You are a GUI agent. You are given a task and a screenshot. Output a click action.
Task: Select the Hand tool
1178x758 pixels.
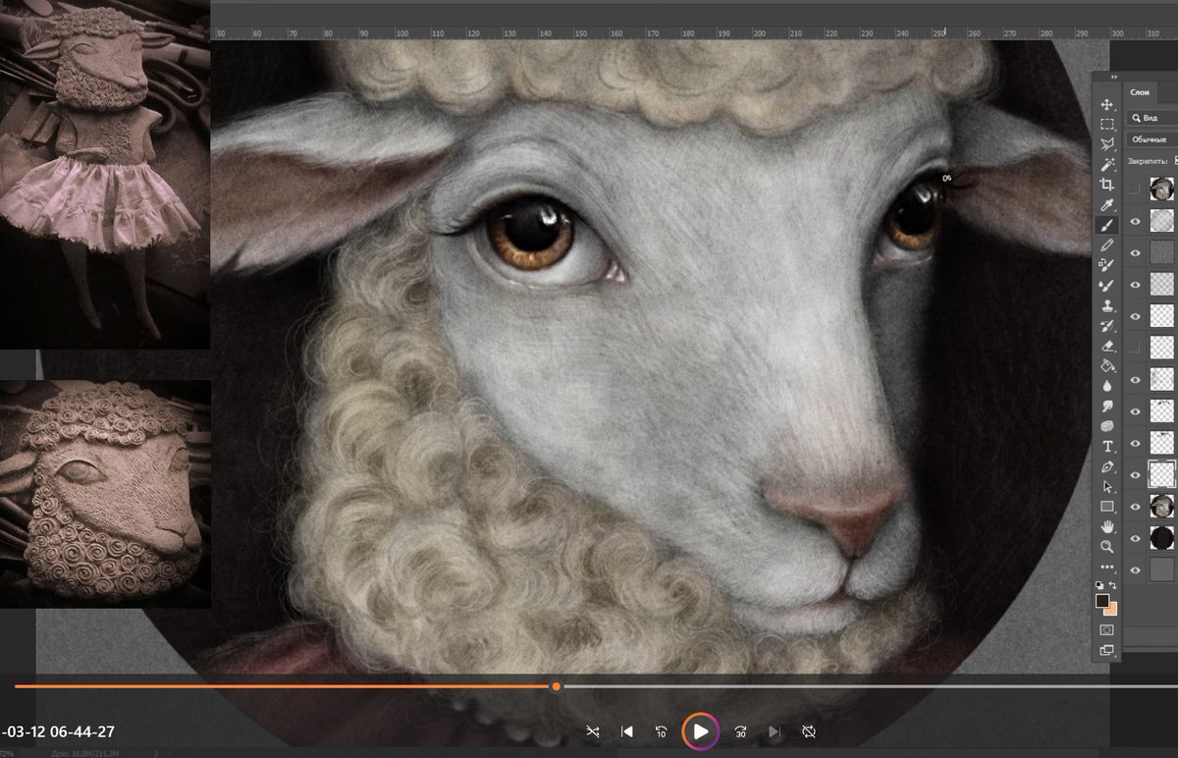coord(1107,526)
